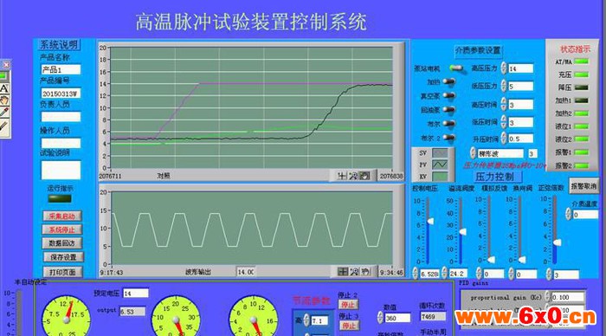The image size is (606, 336).
Task: Click the cursor crosshair tool on the upper graph
Action: click(342, 176)
